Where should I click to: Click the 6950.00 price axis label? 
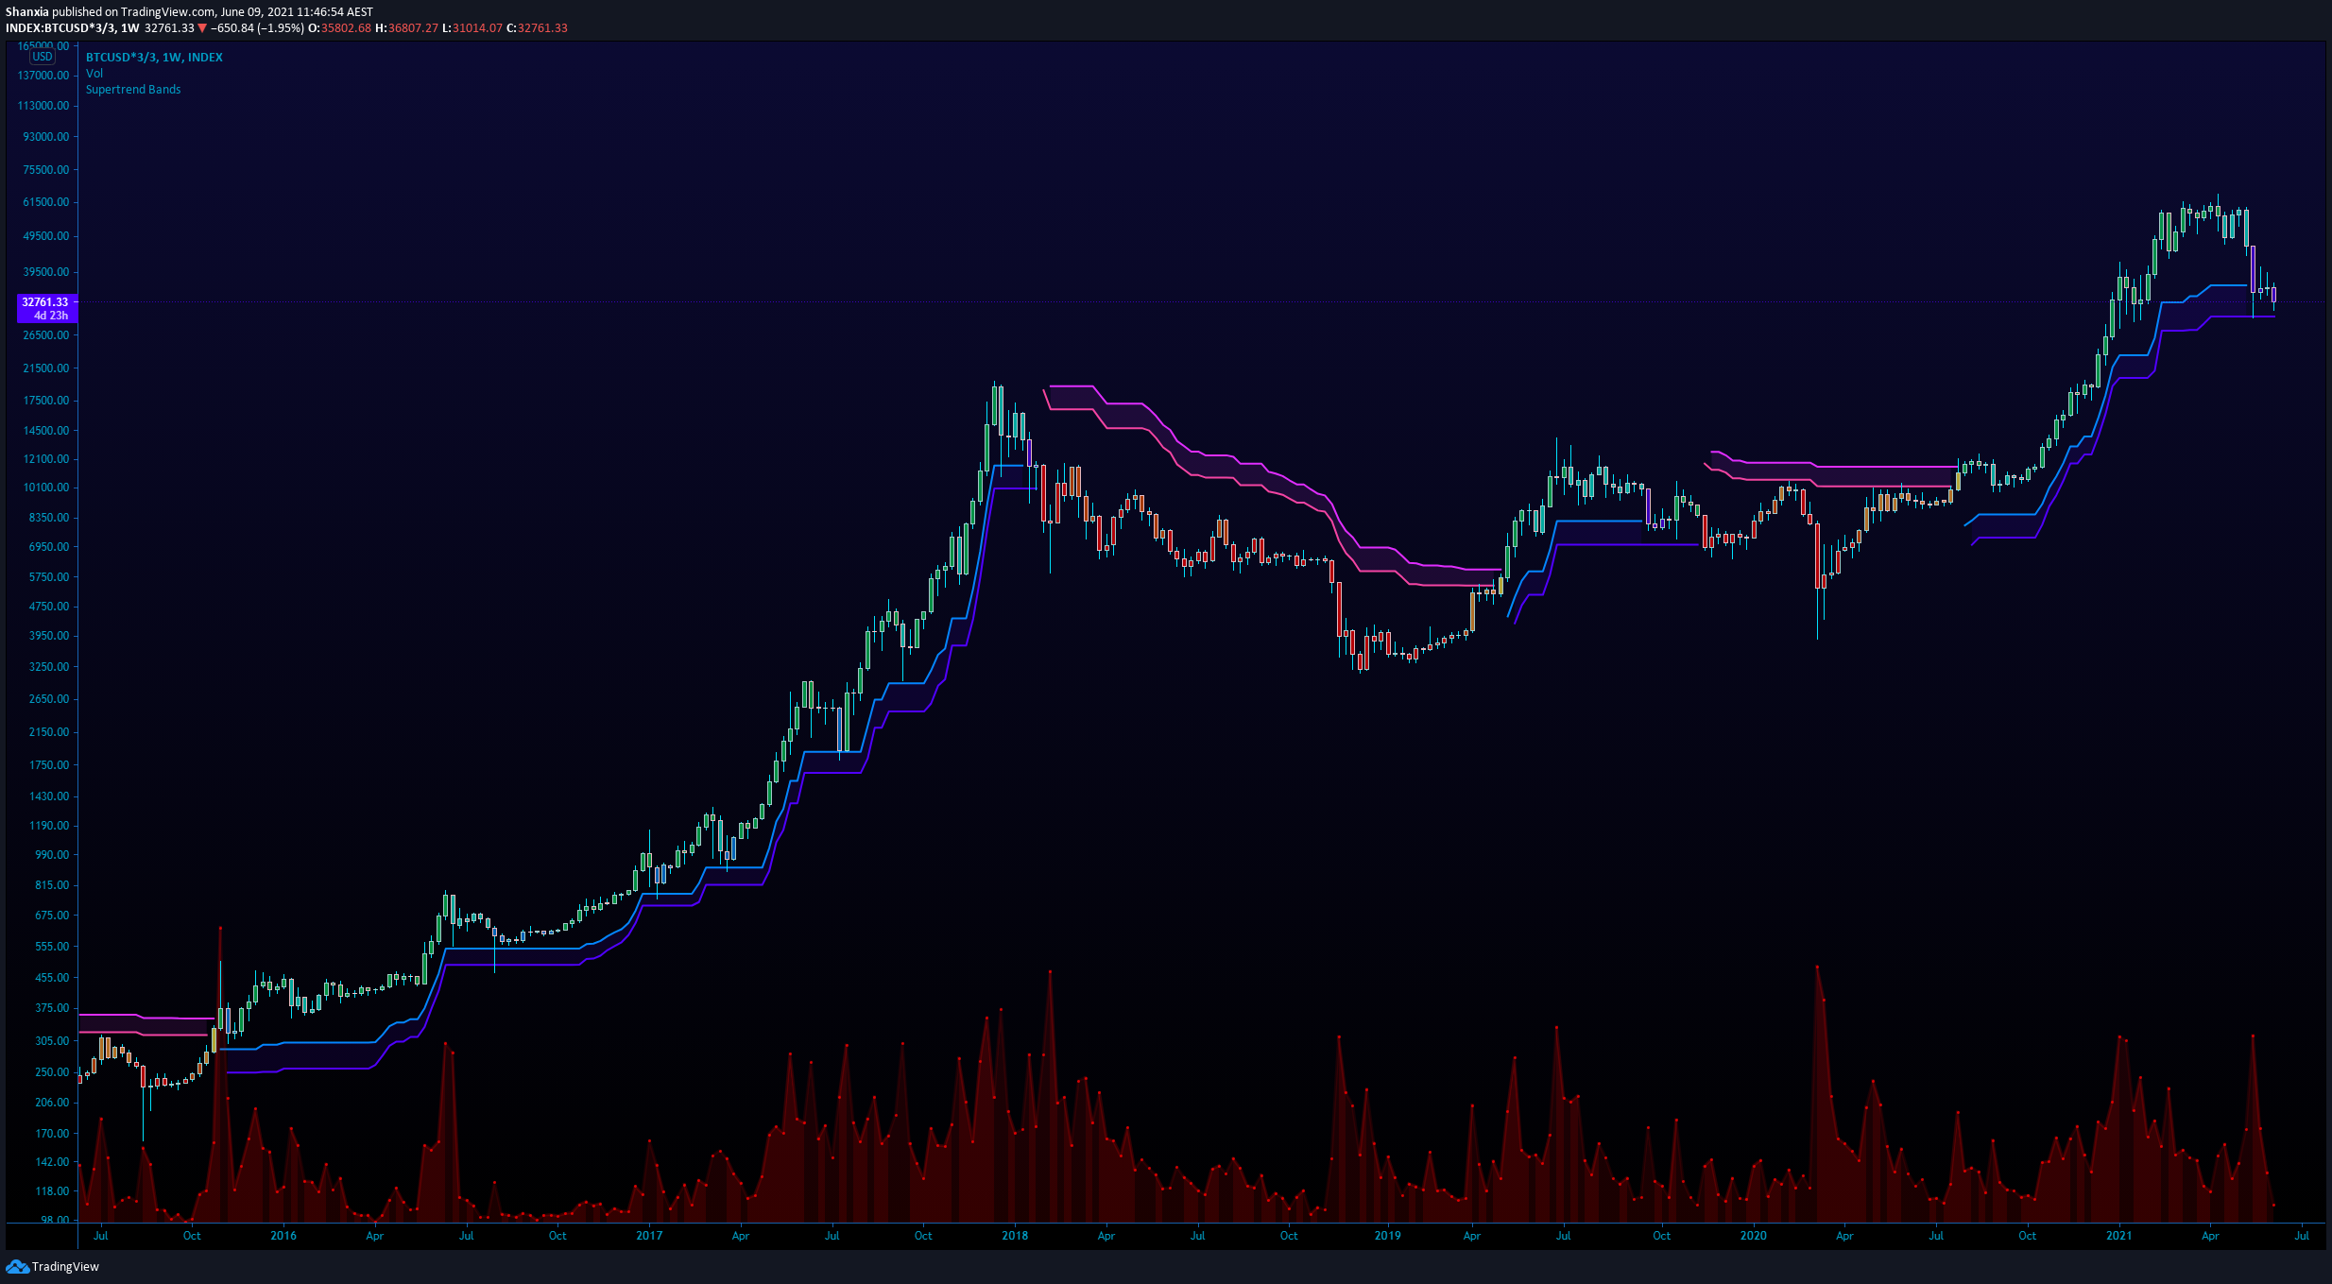coord(49,547)
